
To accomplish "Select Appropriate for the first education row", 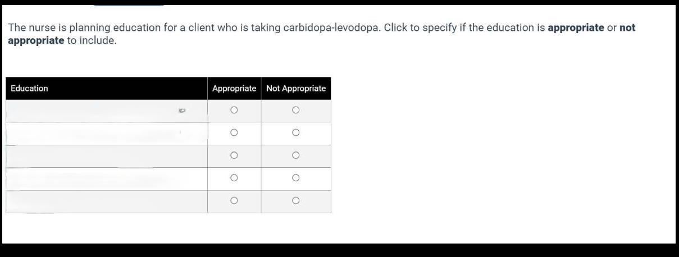I will coord(234,111).
